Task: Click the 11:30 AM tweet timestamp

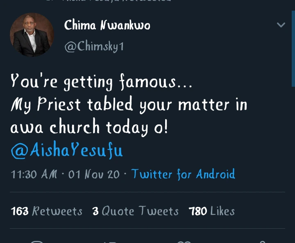Action: (x=34, y=175)
